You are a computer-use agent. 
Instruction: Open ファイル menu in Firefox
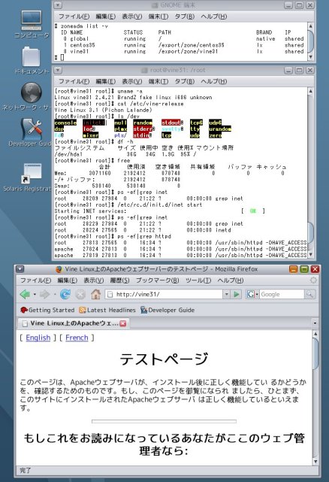click(35, 280)
